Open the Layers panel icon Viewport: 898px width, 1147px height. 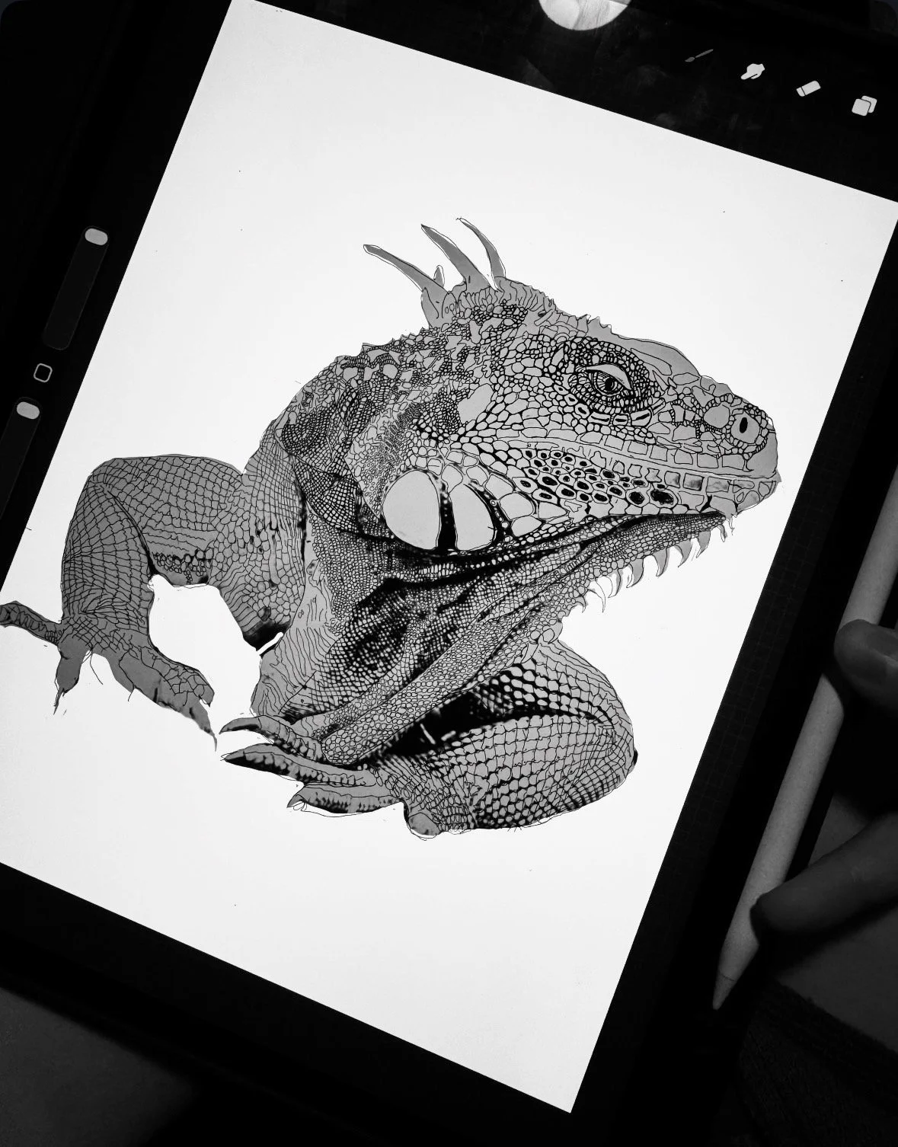864,105
